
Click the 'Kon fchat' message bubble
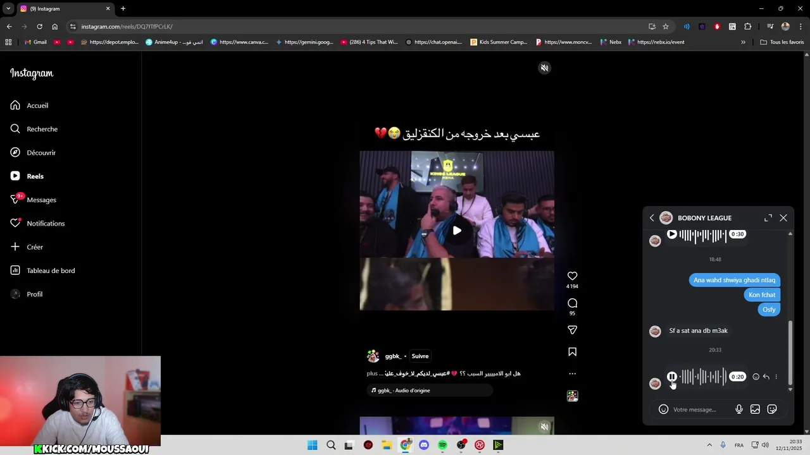[762, 294]
